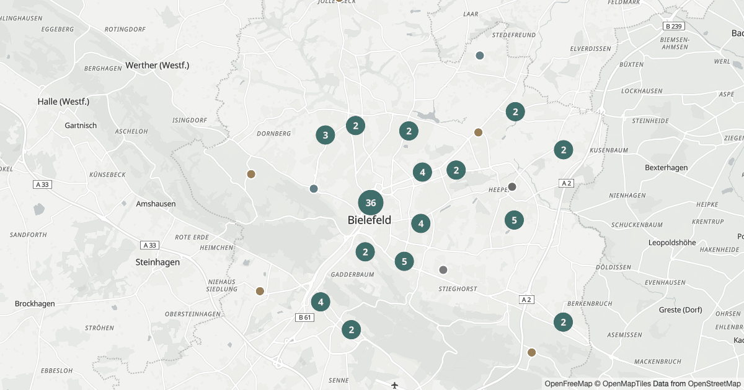Expand the cluster labeled 3 near Dornberg
This screenshot has height=390, width=744.
pyautogui.click(x=325, y=135)
